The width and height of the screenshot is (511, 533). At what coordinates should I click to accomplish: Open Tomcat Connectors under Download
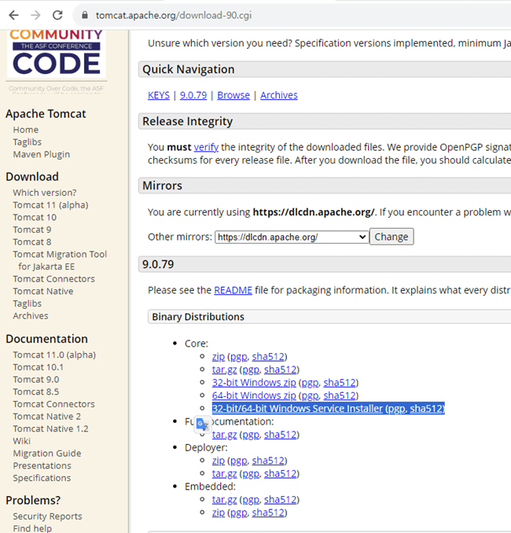tap(53, 279)
